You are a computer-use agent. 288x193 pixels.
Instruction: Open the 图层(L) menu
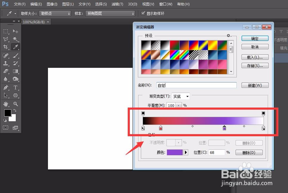(x=68, y=4)
